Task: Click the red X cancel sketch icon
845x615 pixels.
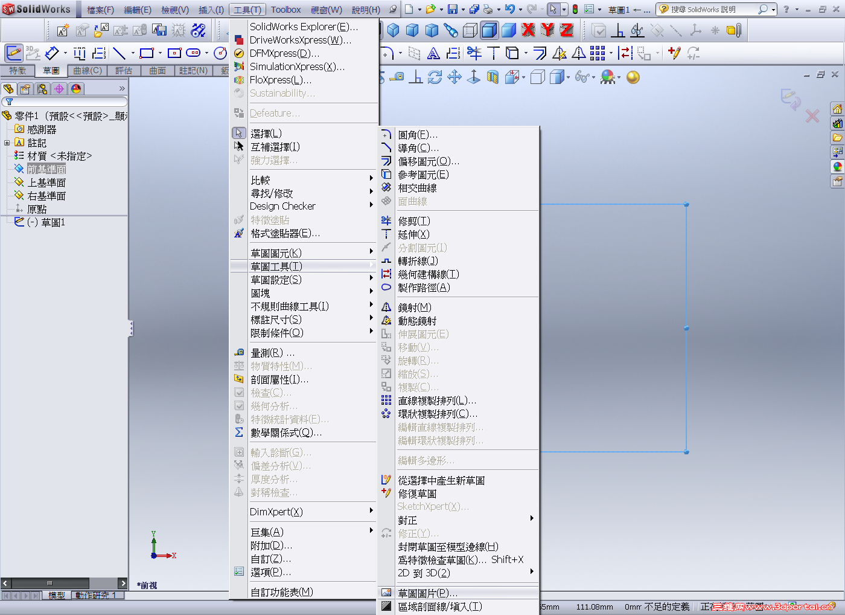Action: [812, 116]
